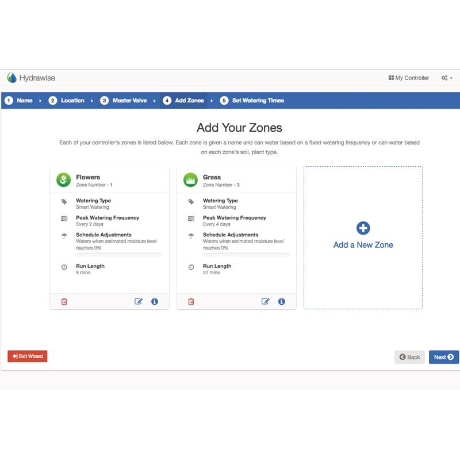Click the plus icon to add zone
This screenshot has height=460, width=460.
[x=363, y=228]
